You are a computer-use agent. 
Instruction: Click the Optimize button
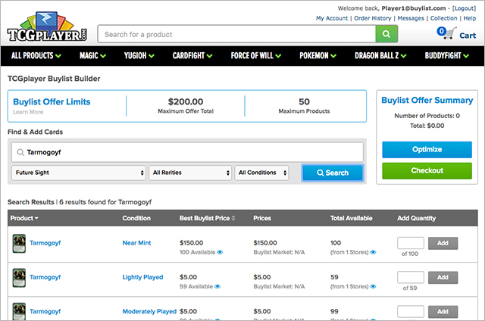click(x=427, y=150)
